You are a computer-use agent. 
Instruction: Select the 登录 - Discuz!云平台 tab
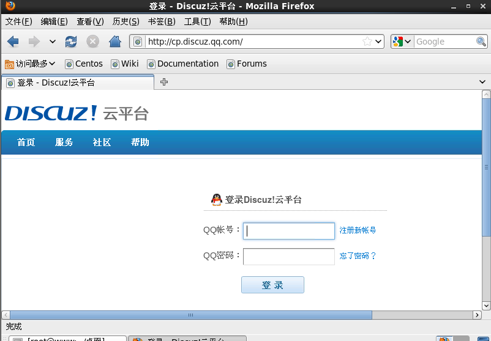pyautogui.click(x=78, y=82)
